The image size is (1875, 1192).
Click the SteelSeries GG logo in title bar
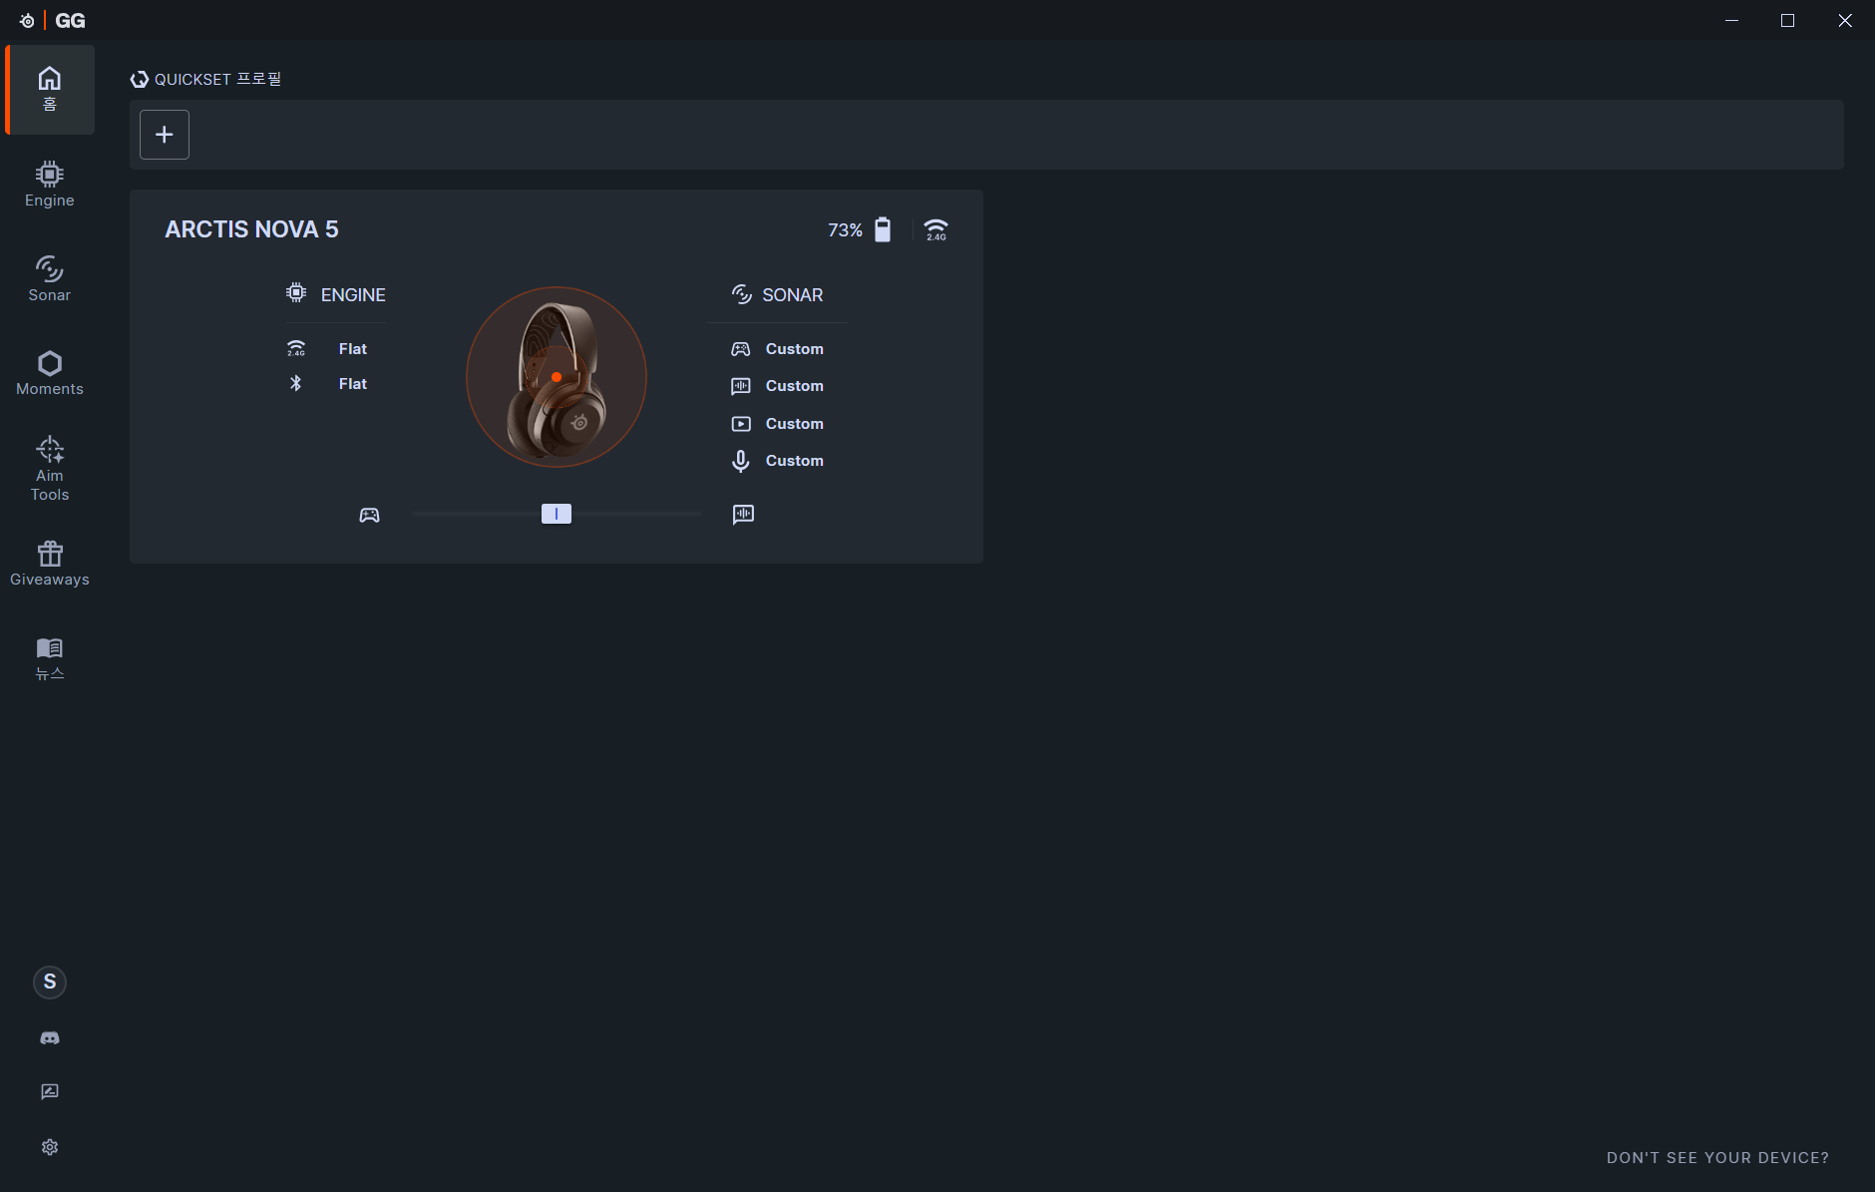(54, 21)
